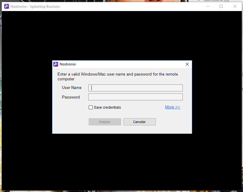Click the Aceptar button

[105, 122]
